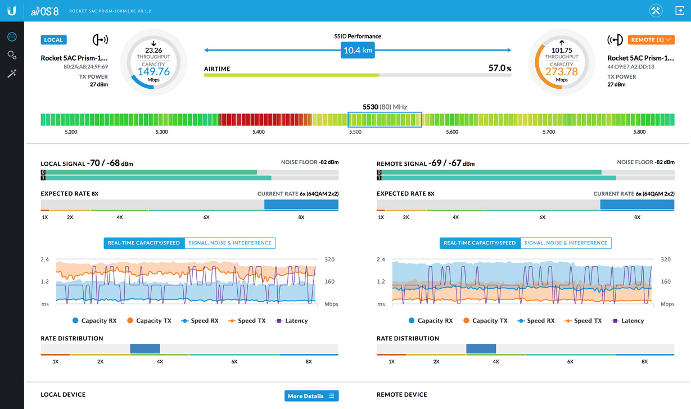691x409 pixels.
Task: Open settings via the sidebar gears icon
Action: (x=12, y=55)
